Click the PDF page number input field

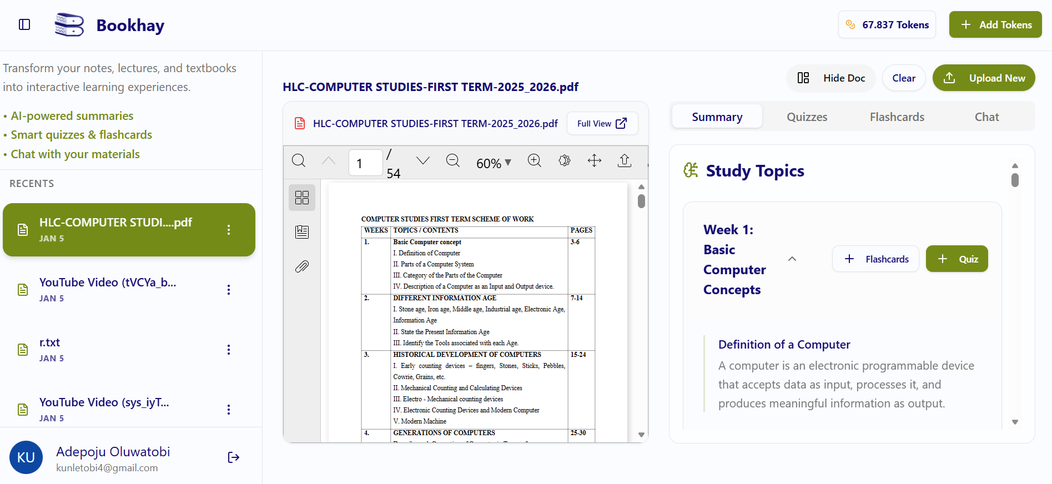[x=365, y=163]
